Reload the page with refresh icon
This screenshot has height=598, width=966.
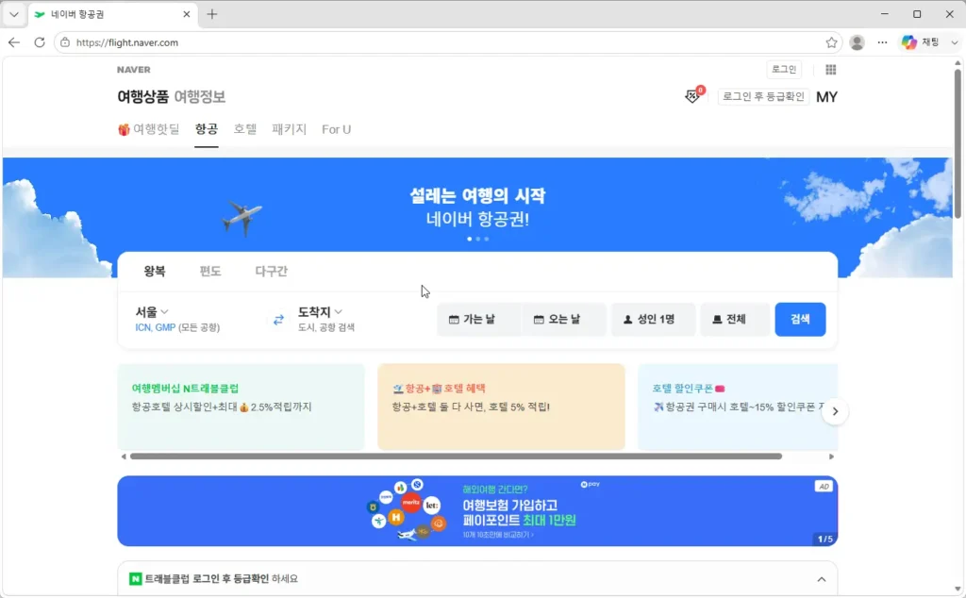coord(40,42)
